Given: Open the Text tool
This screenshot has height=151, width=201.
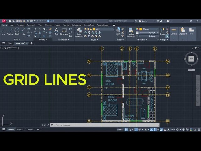Looking at the screenshot, I should click(x=56, y=31).
